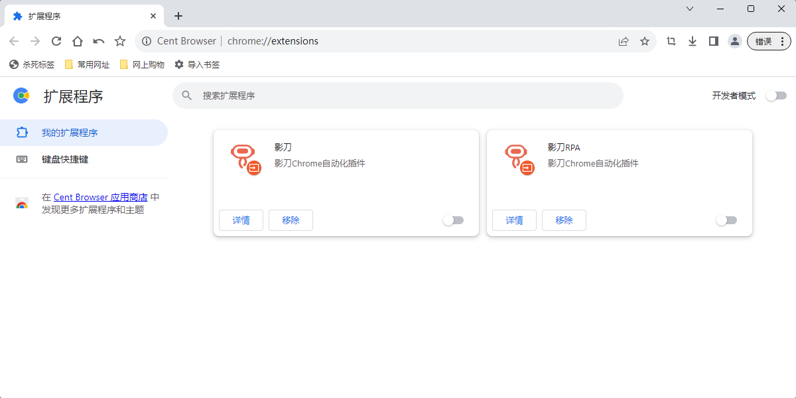Image resolution: width=796 pixels, height=398 pixels.
Task: Minimize the browser window
Action: click(720, 9)
